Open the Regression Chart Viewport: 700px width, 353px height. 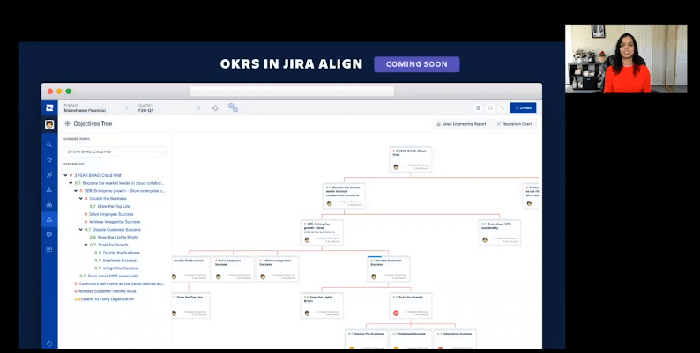pyautogui.click(x=515, y=124)
